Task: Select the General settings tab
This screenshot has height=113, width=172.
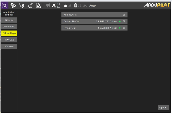Action: point(9,20)
